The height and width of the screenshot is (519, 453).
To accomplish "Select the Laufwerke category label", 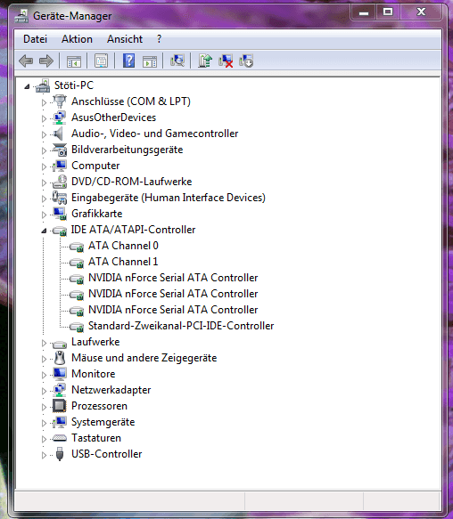I will [x=95, y=342].
